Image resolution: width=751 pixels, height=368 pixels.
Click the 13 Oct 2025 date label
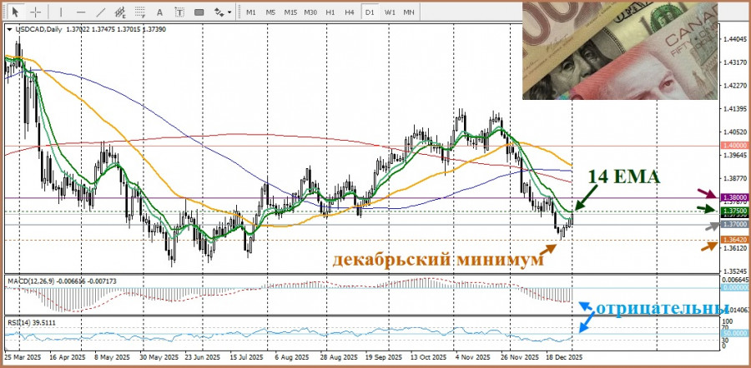pyautogui.click(x=428, y=357)
